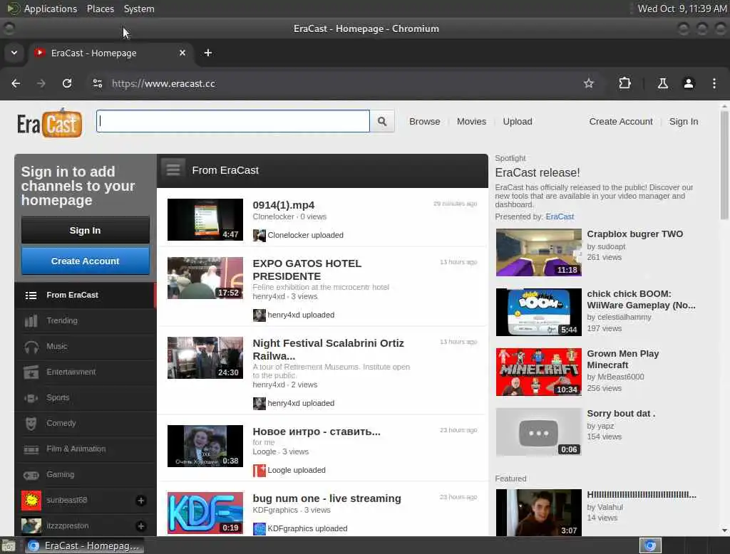Add itzzzpreston channel with plus icon
The image size is (730, 554).
click(140, 526)
